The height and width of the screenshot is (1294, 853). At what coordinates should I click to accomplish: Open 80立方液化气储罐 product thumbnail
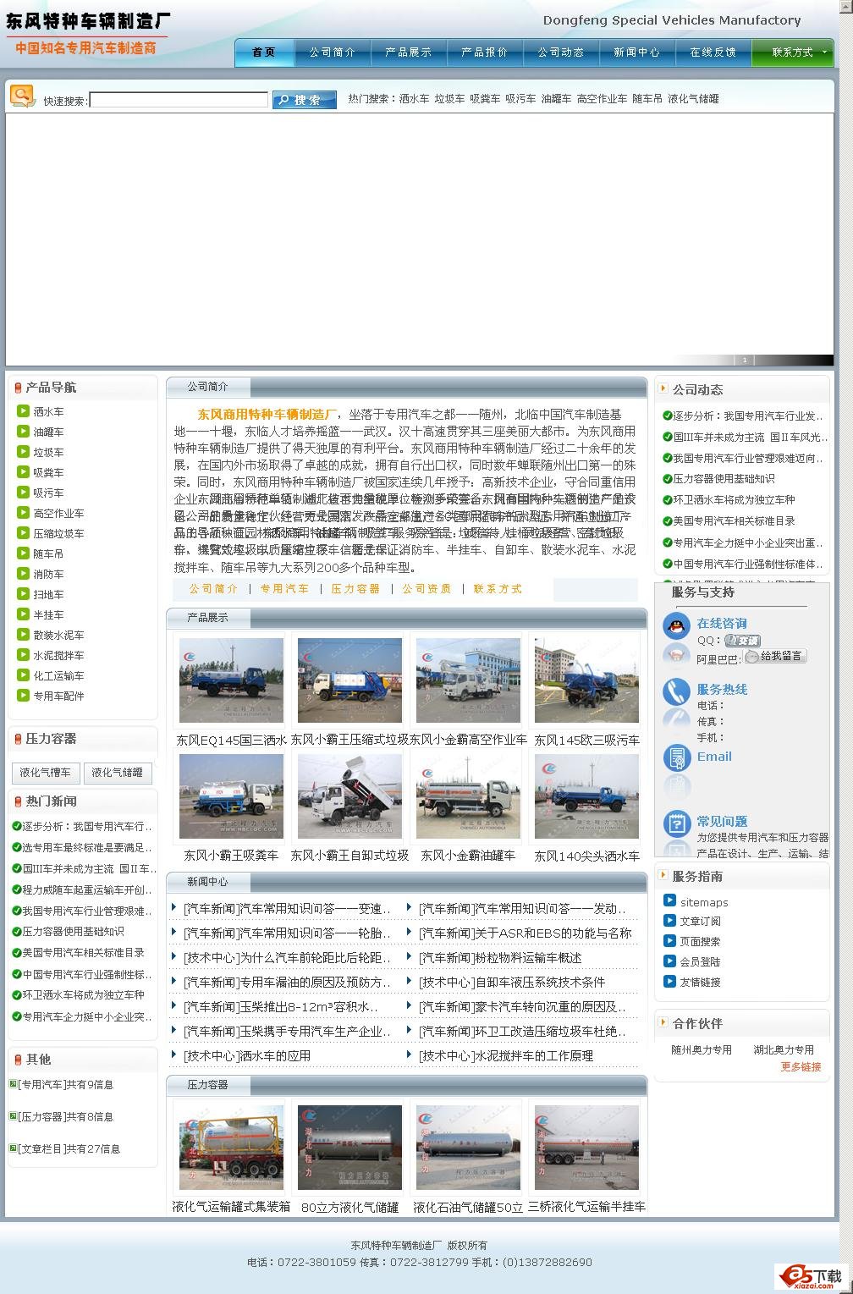click(349, 1147)
